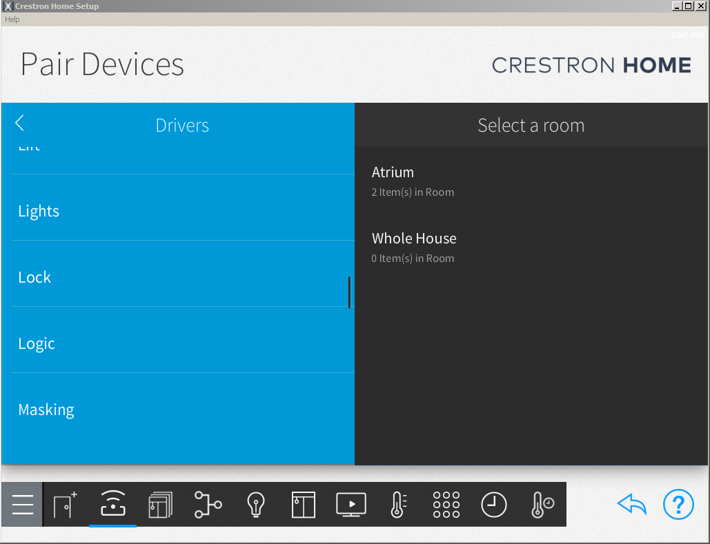
Task: Collapse Drivers with the back chevron
Action: tap(19, 123)
